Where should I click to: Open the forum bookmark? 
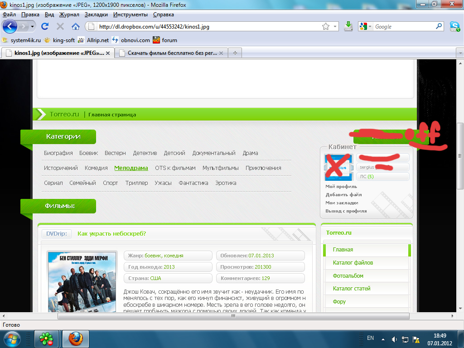pyautogui.click(x=165, y=40)
